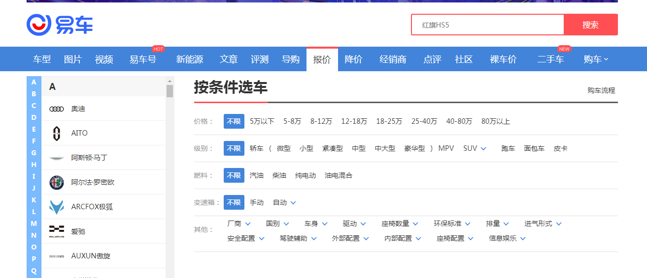This screenshot has width=647, height=278.
Task: Open the 文章 navigation tab
Action: click(229, 59)
